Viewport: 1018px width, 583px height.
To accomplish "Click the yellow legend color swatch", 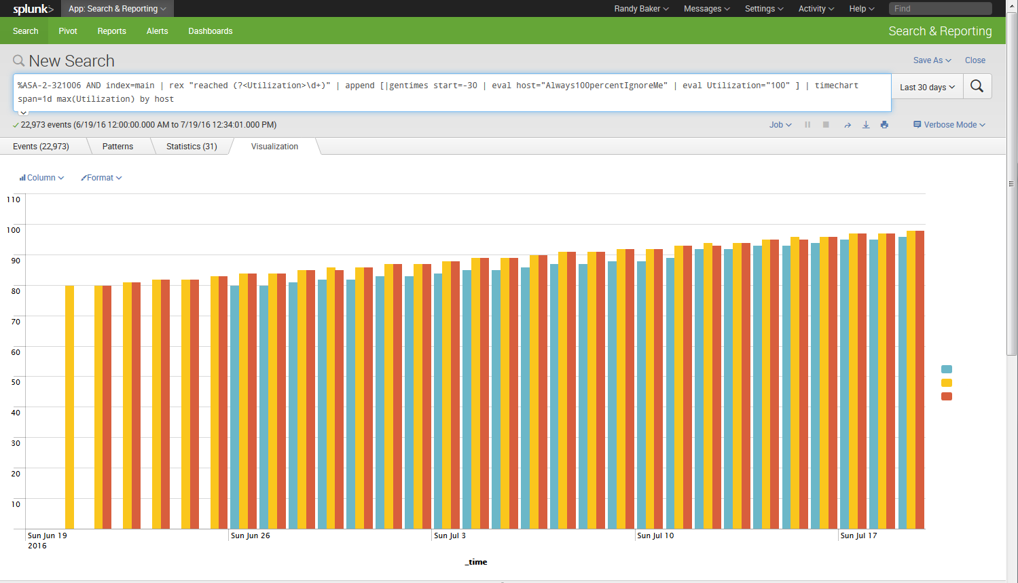I will [947, 382].
